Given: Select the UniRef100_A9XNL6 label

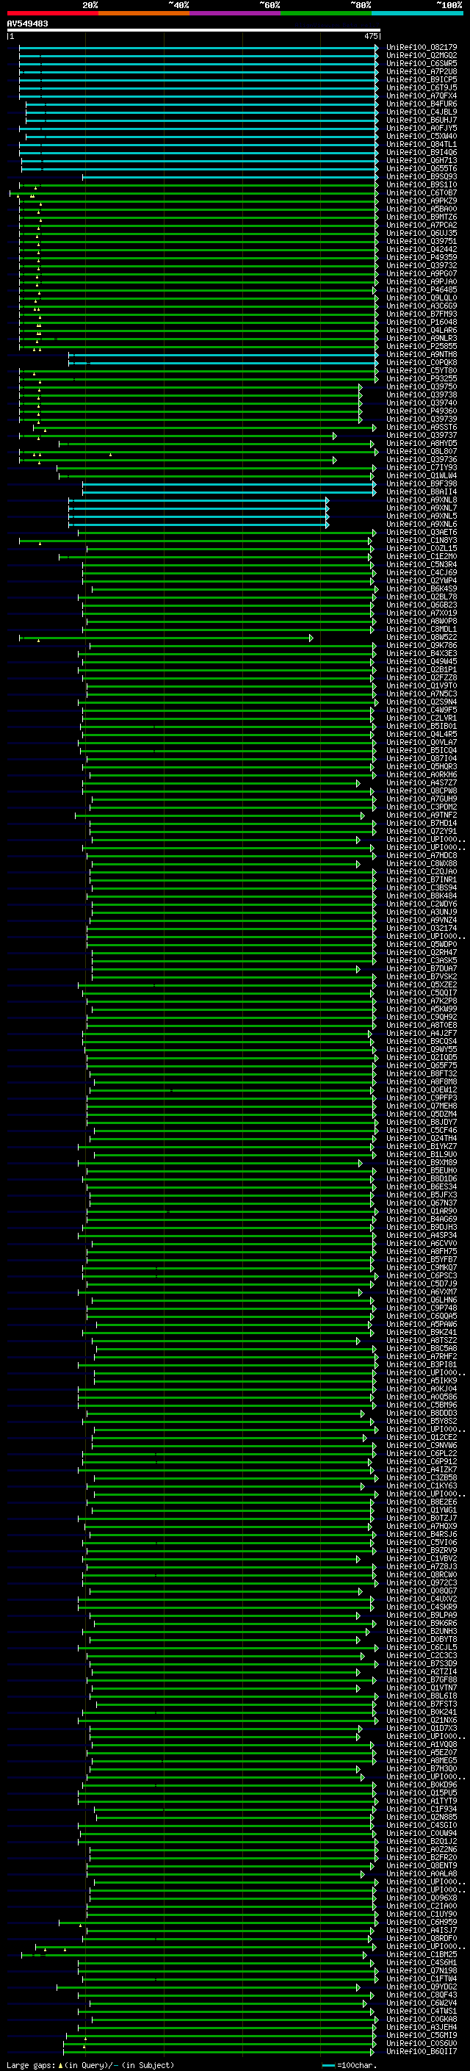Looking at the screenshot, I should coord(422,523).
